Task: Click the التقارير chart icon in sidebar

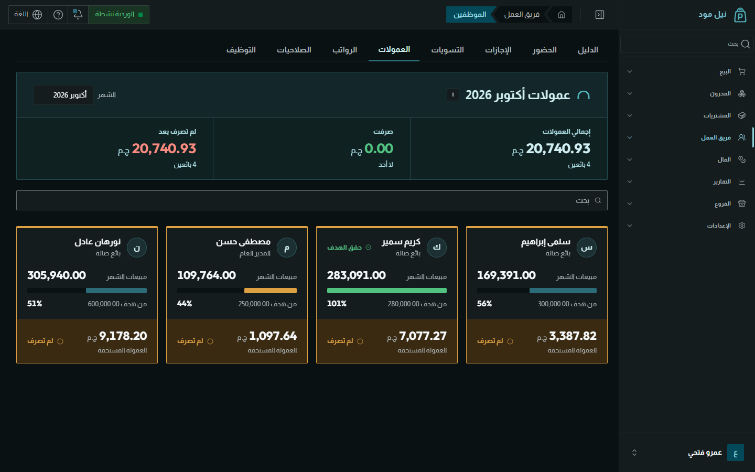Action: (742, 181)
